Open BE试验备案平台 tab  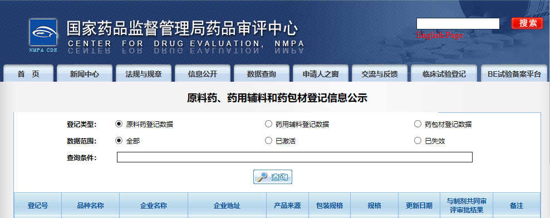tap(514, 73)
